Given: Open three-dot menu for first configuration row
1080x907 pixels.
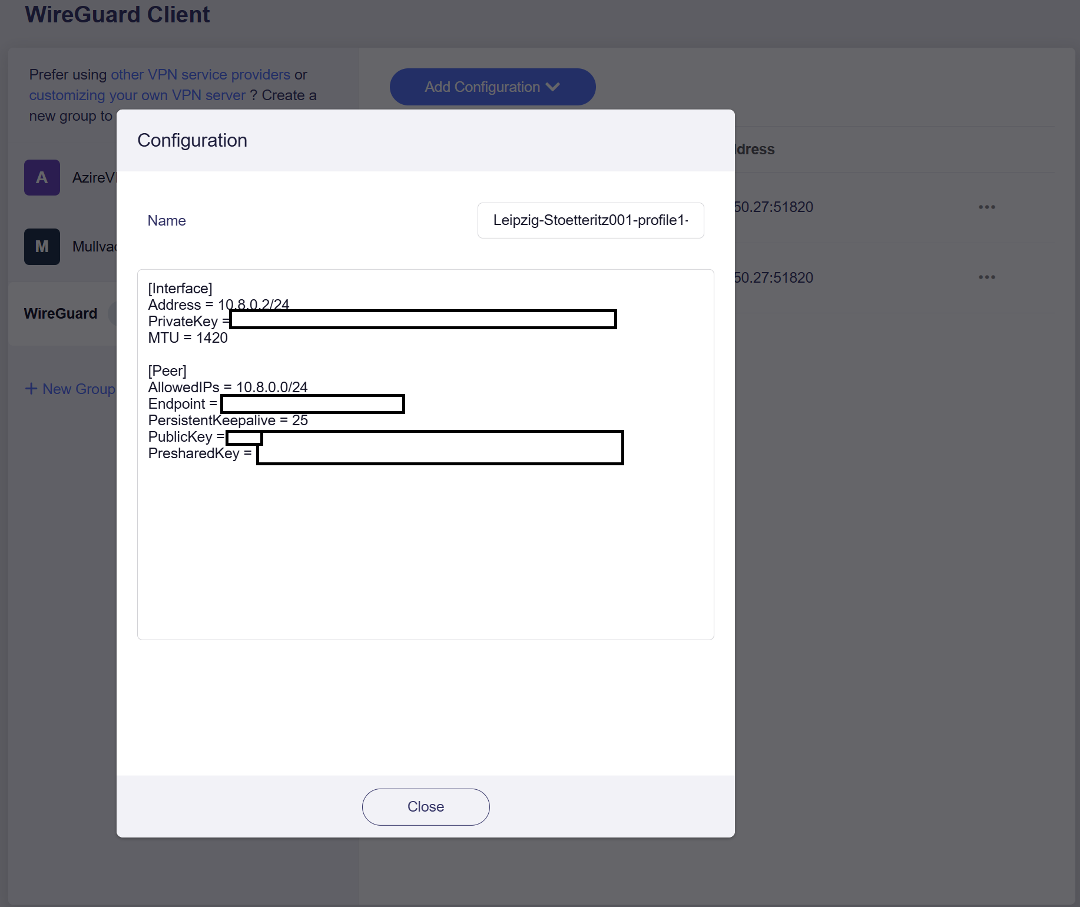Looking at the screenshot, I should coord(986,207).
